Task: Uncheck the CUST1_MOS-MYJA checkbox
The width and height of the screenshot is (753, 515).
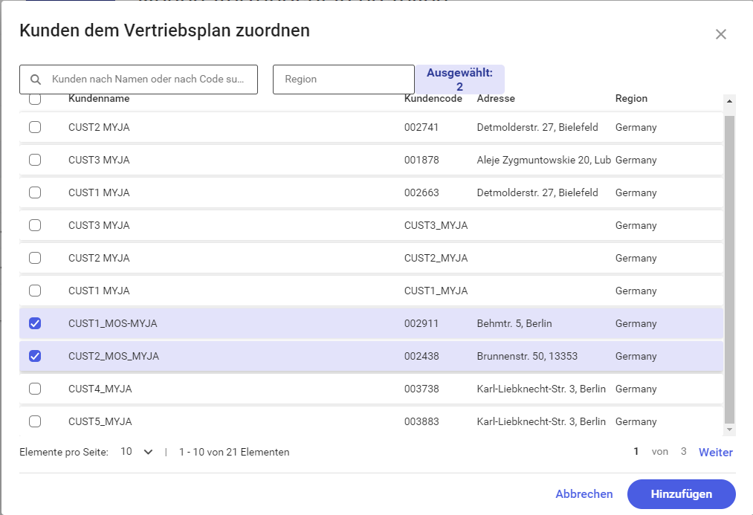Action: 35,323
